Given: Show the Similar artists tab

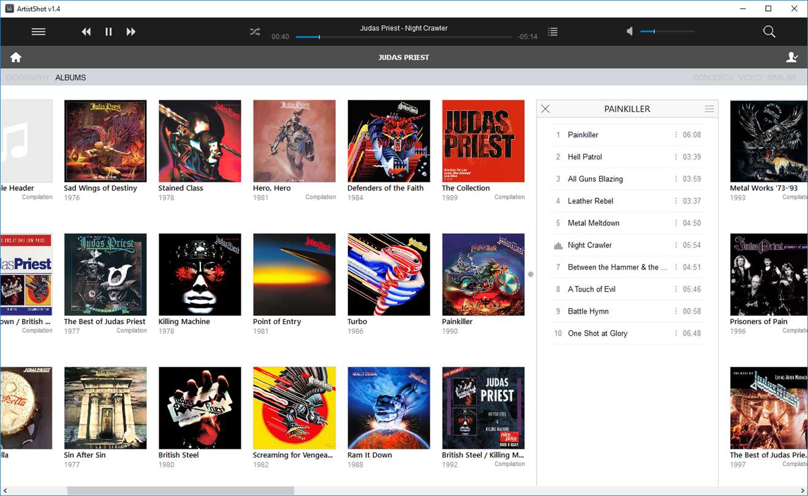Looking at the screenshot, I should coord(782,78).
